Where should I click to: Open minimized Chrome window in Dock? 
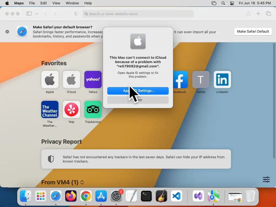point(235,196)
